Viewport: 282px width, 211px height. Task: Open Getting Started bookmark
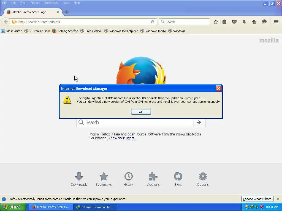(x=65, y=31)
